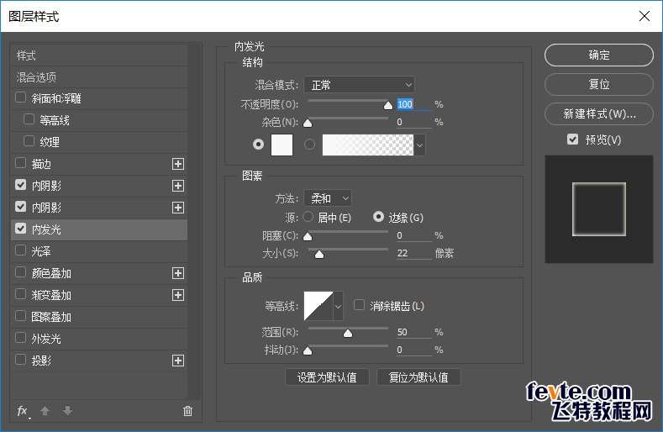Click the move effect up arrow

(x=45, y=411)
